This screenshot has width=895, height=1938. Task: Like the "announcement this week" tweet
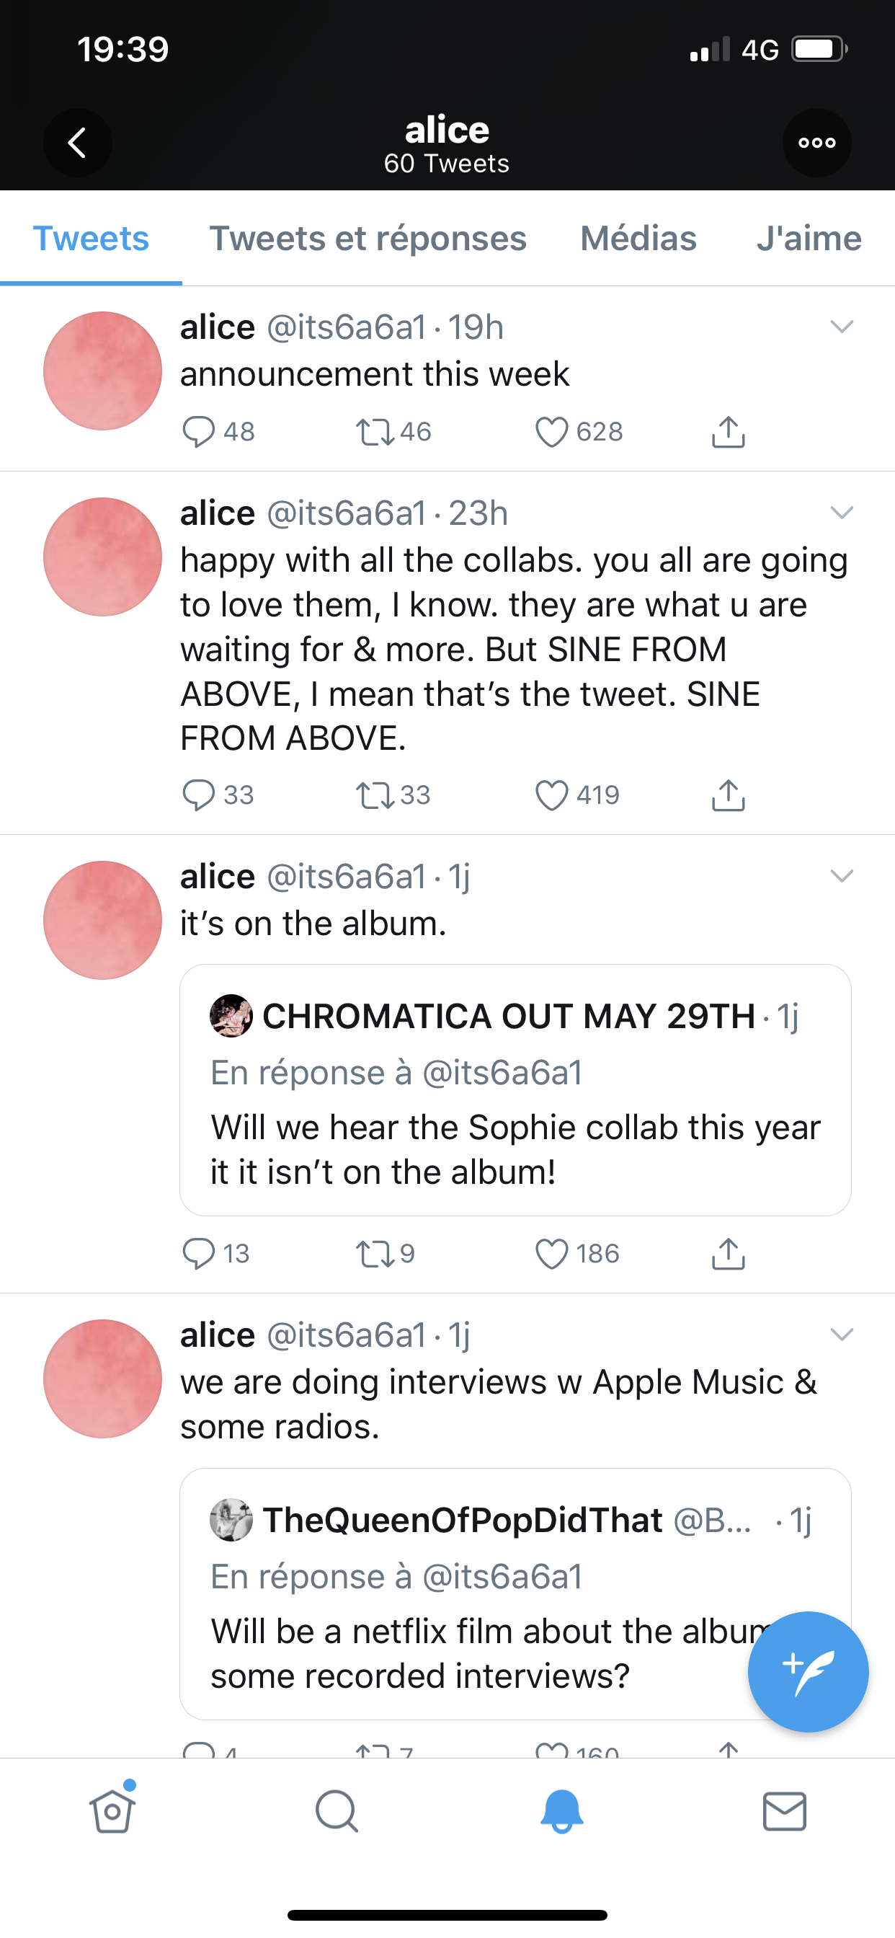551,432
